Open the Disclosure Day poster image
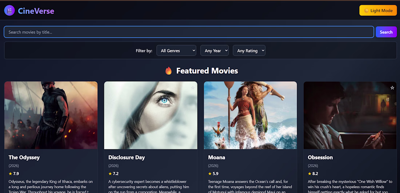The width and height of the screenshot is (400, 193). pos(151,115)
